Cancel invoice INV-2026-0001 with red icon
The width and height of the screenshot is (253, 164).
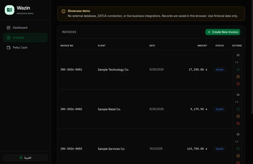(238, 84)
